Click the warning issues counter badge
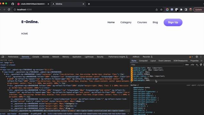The height and width of the screenshot is (115, 204). 191,57
